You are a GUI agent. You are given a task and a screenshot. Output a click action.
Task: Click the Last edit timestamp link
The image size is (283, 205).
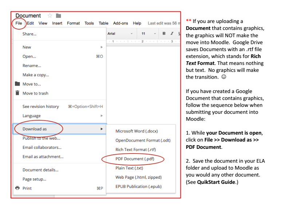[x=164, y=23]
